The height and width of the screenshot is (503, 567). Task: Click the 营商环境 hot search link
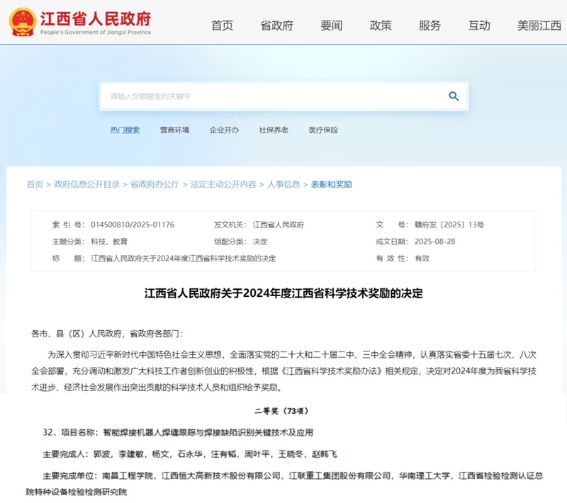tap(174, 130)
